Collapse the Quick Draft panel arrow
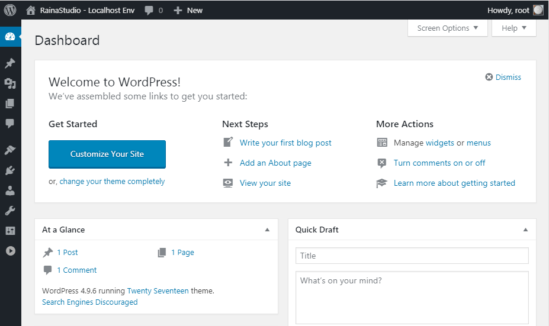549x326 pixels. [525, 230]
